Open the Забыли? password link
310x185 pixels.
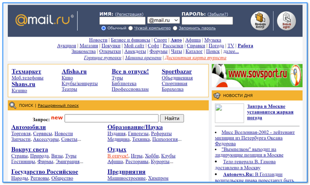218,14
